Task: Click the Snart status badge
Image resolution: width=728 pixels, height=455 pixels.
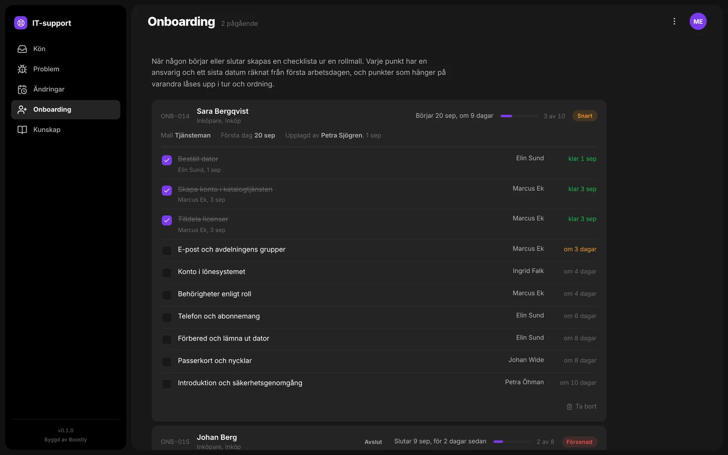Action: click(585, 116)
